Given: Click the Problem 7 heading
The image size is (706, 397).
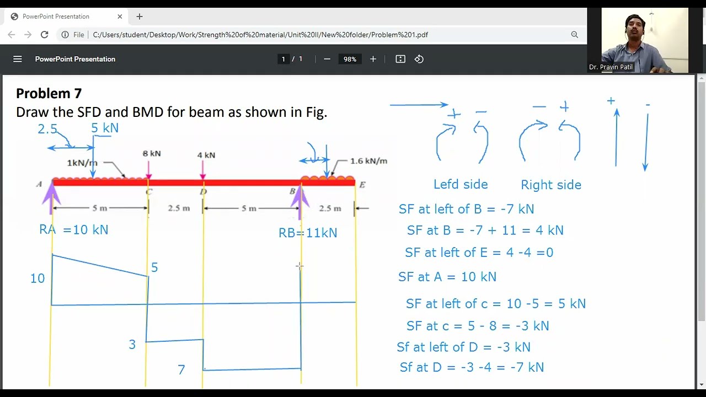Looking at the screenshot, I should tap(49, 93).
